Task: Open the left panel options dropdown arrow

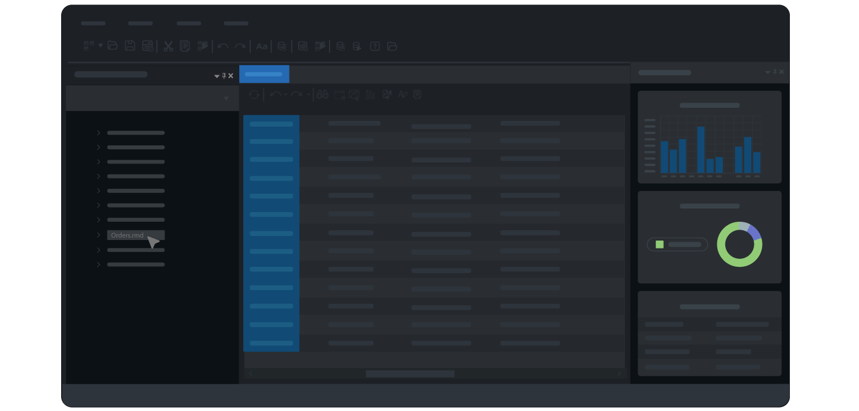Action: pyautogui.click(x=216, y=76)
